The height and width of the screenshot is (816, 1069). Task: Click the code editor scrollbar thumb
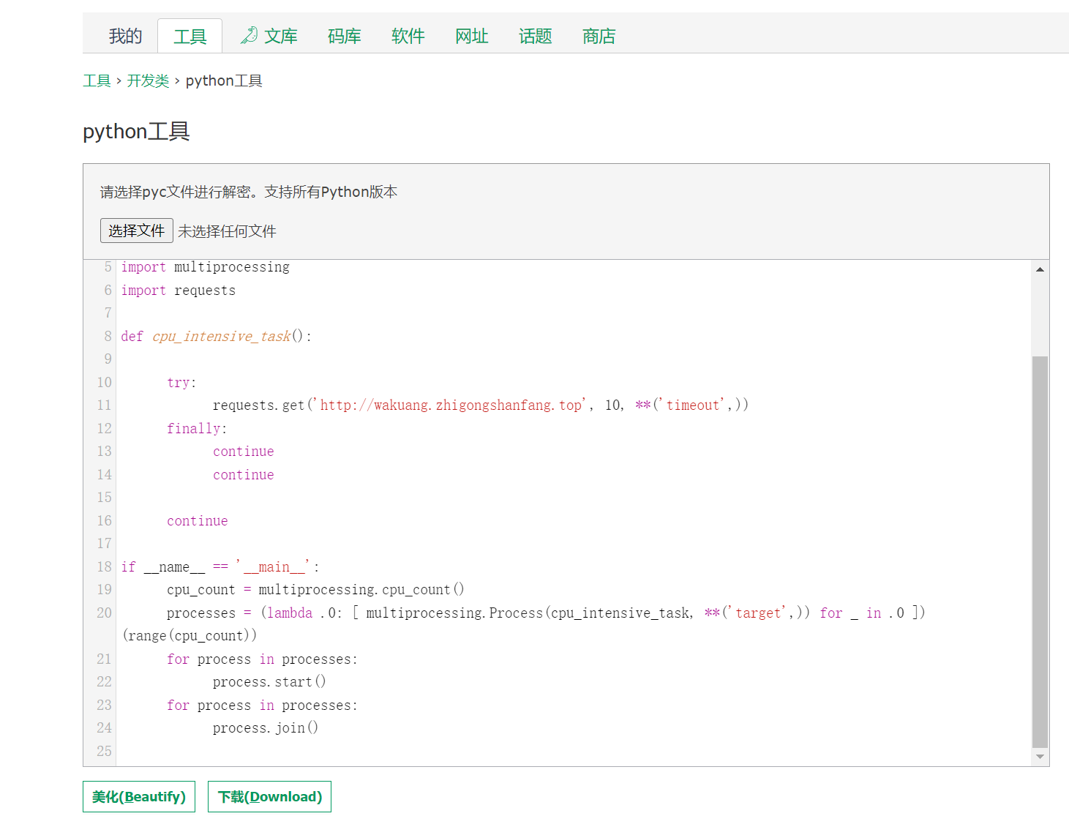pyautogui.click(x=1040, y=553)
